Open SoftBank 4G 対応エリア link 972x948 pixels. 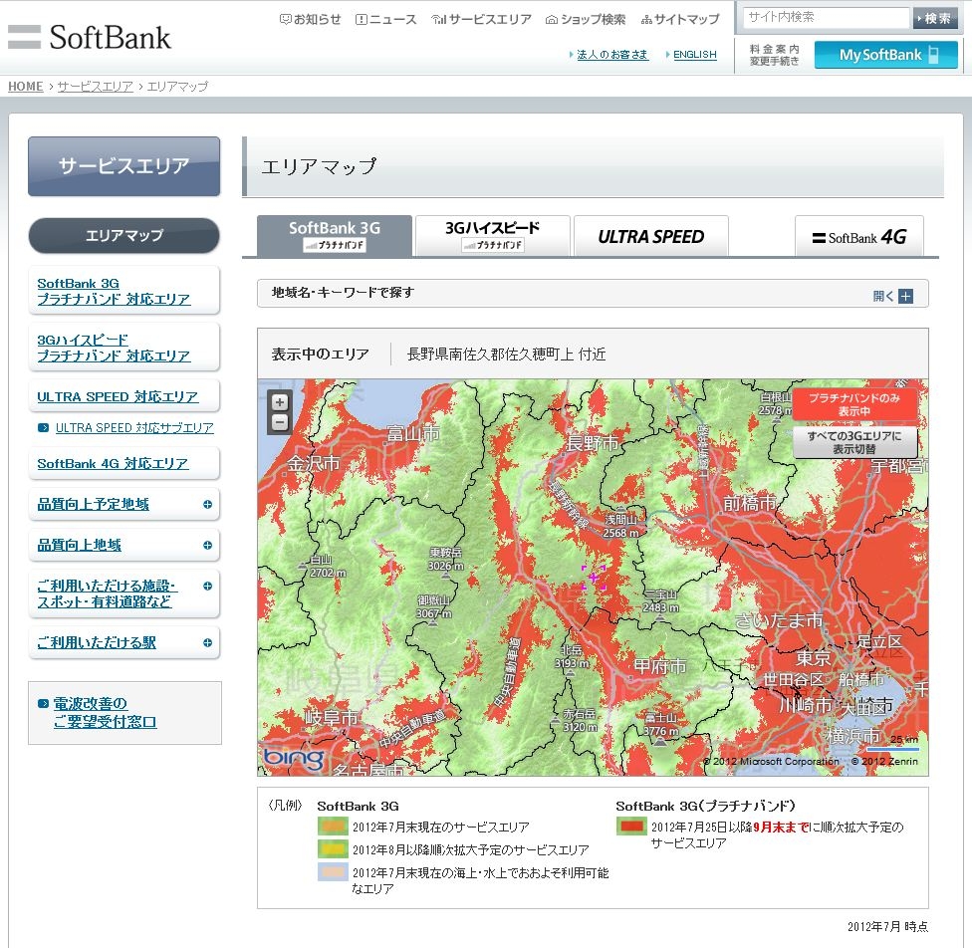(x=113, y=464)
